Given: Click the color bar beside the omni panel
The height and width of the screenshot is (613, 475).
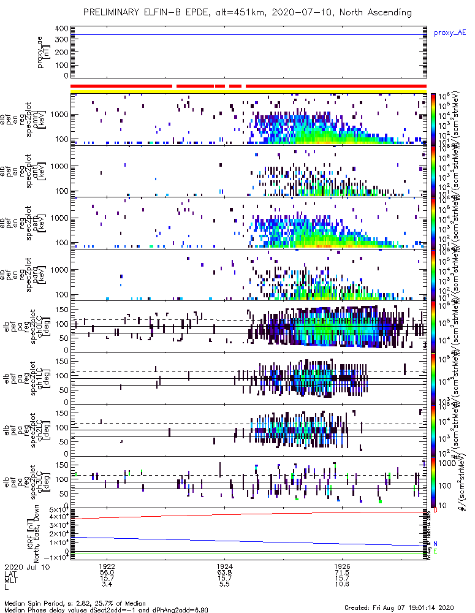Looking at the screenshot, I should [433, 120].
